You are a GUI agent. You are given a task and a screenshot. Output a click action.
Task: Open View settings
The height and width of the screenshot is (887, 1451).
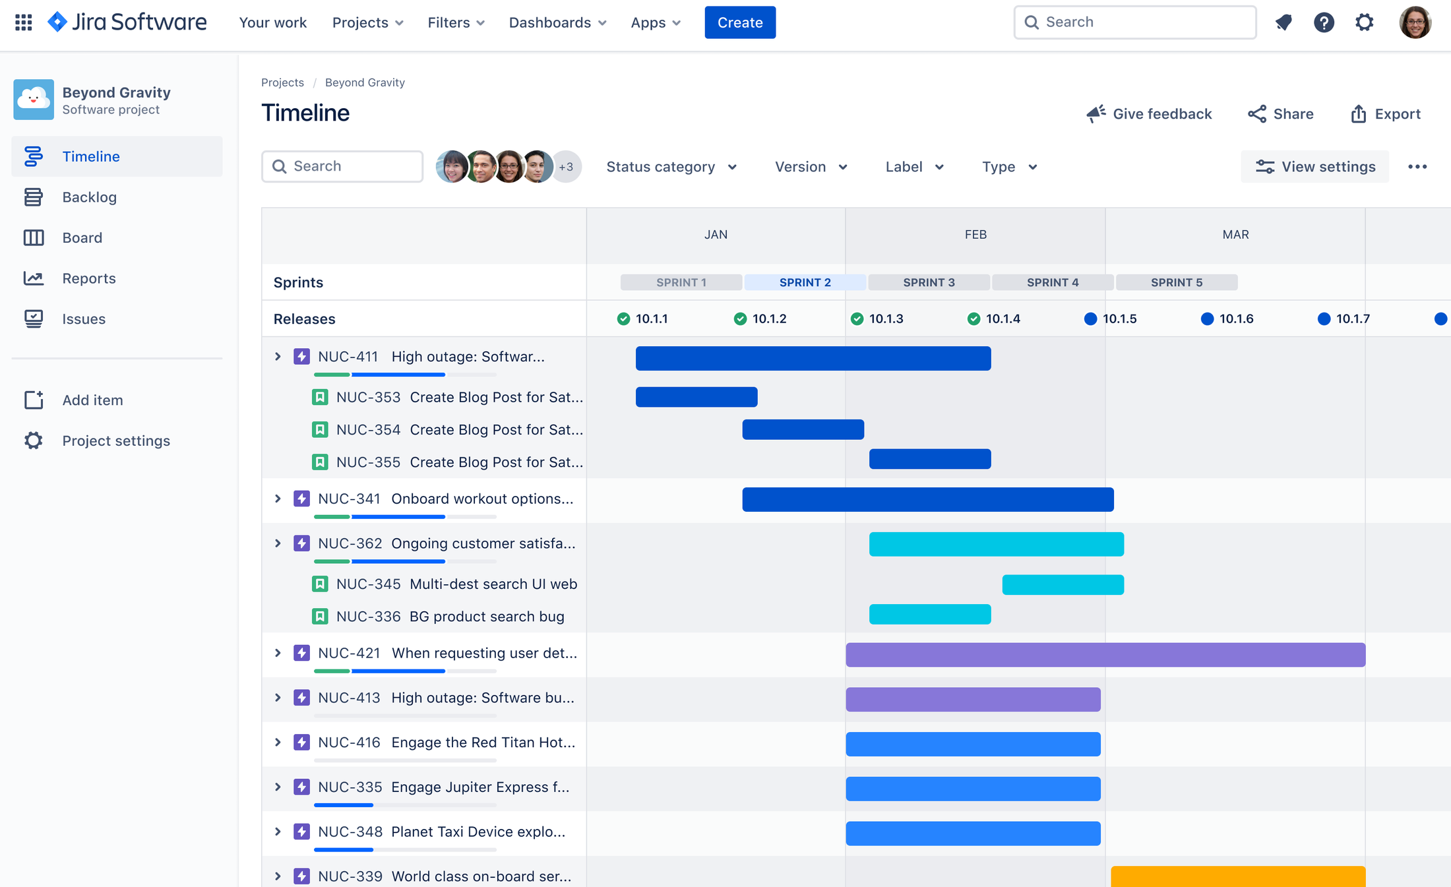(x=1314, y=166)
